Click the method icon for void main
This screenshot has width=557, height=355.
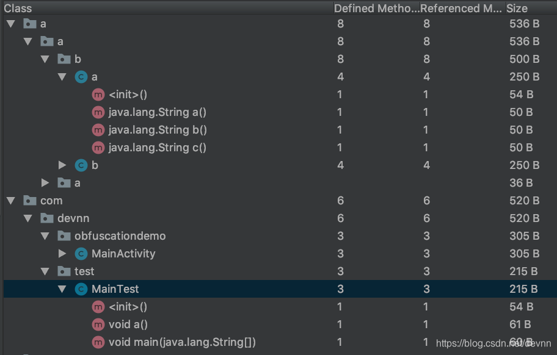click(x=98, y=342)
